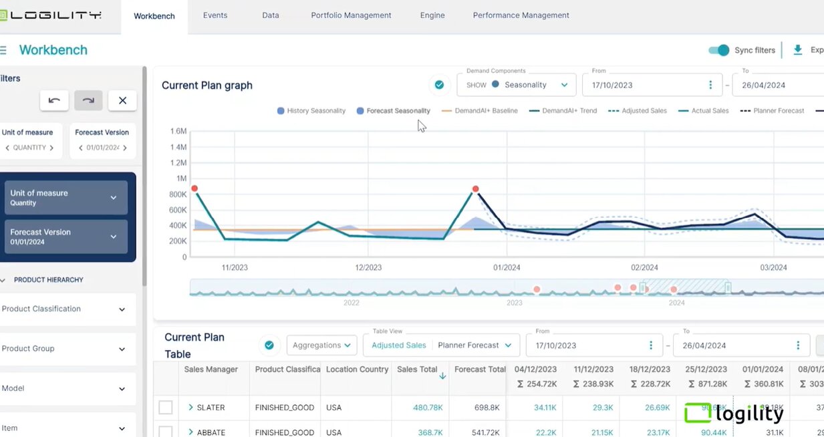Switch to the Portfolio Management tab

click(351, 15)
